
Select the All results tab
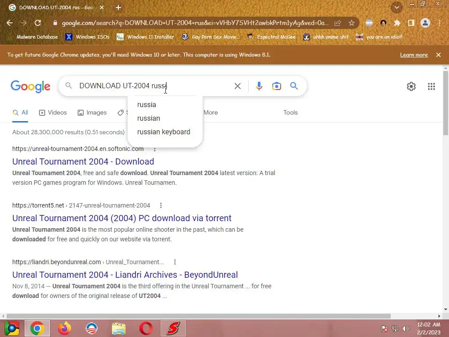pos(20,113)
